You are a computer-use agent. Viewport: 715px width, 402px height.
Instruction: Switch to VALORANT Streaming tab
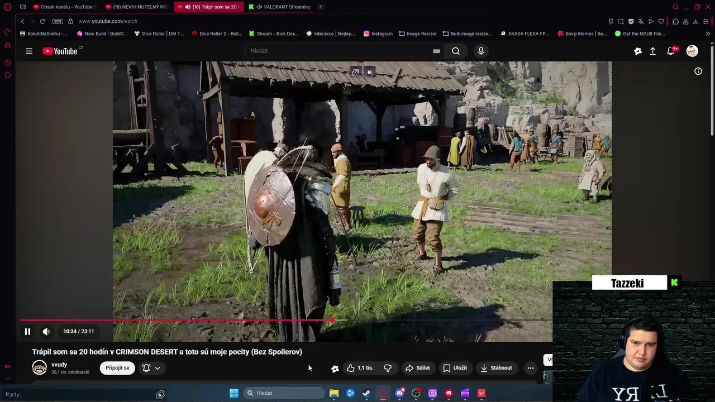pyautogui.click(x=279, y=7)
